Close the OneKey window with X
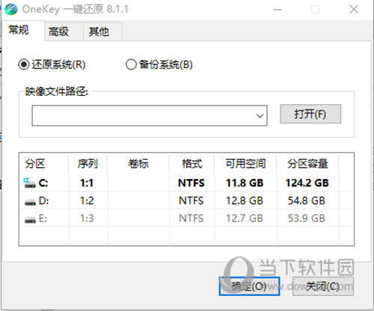 pos(354,10)
